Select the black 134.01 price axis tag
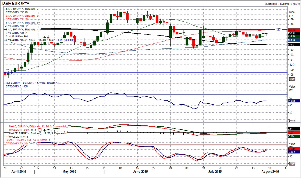Viewport: 301px width, 178px height. [x=294, y=44]
